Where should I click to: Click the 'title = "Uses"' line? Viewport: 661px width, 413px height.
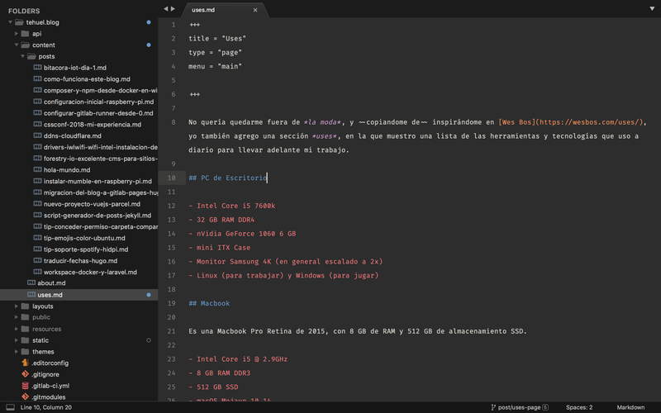(x=217, y=38)
